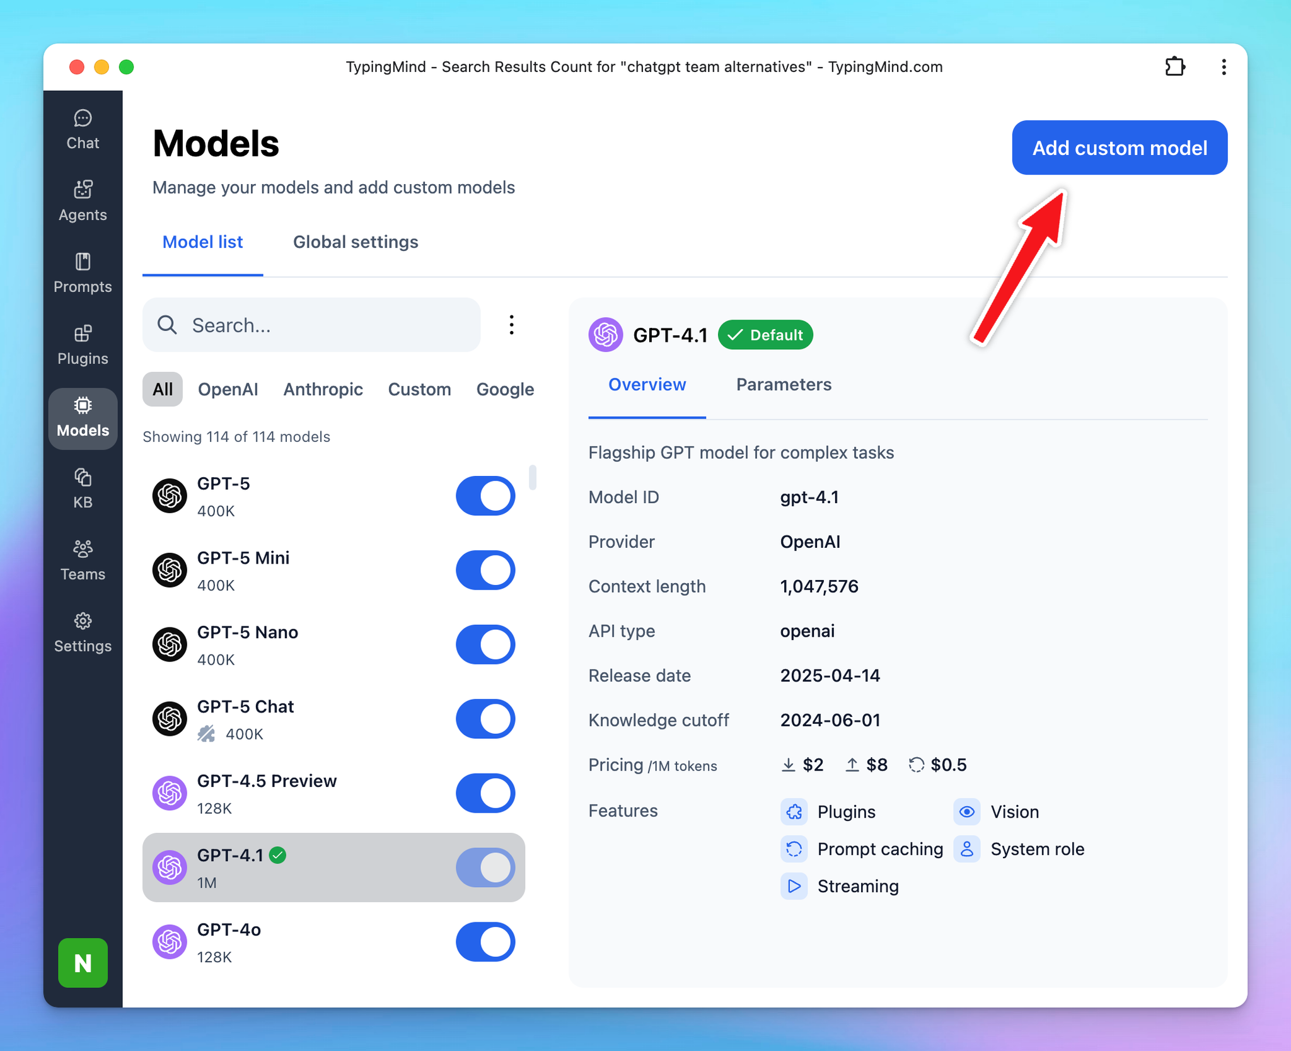The height and width of the screenshot is (1051, 1291).
Task: Turn off the GPT-5 Nano toggle
Action: pos(485,644)
